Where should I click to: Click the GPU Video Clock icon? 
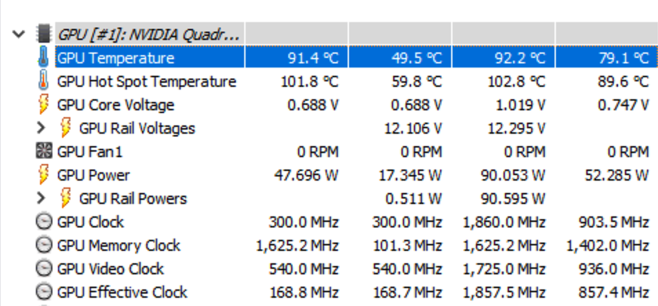pyautogui.click(x=44, y=269)
